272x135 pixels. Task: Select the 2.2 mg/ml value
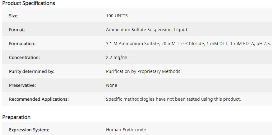[x=117, y=57]
